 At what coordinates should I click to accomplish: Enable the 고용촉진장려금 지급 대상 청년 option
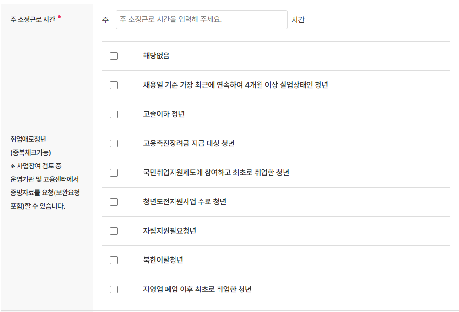tap(113, 144)
